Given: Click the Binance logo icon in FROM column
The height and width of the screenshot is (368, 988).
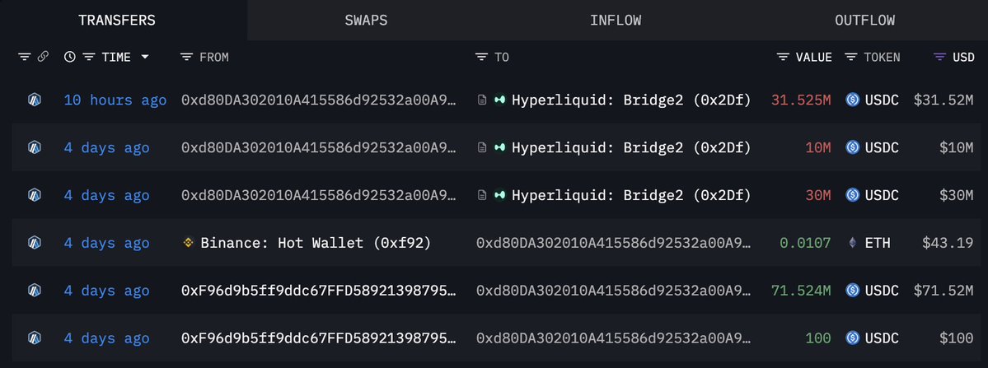Looking at the screenshot, I should [189, 243].
